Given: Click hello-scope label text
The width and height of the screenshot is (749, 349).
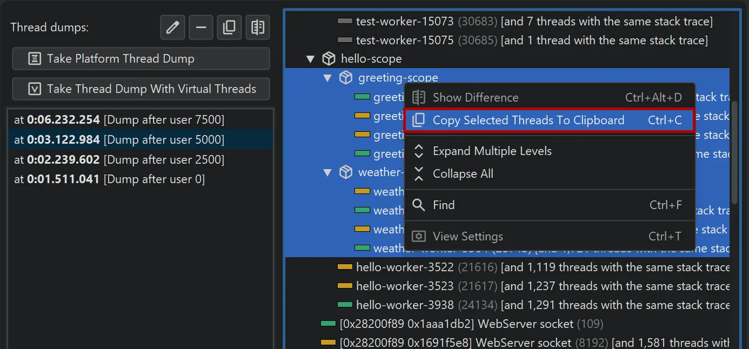Looking at the screenshot, I should point(371,59).
